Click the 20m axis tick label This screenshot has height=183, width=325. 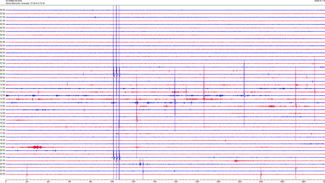(x=218, y=182)
